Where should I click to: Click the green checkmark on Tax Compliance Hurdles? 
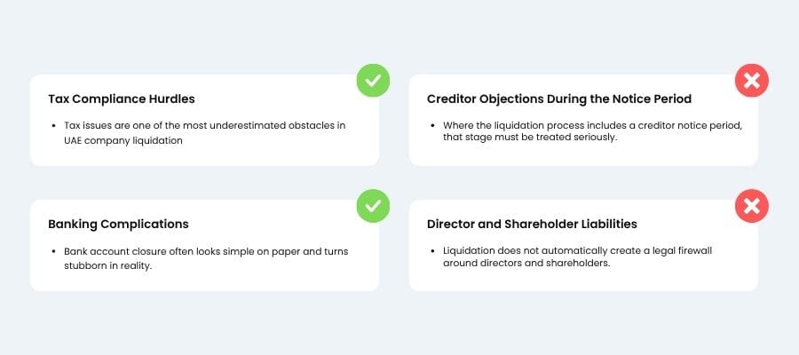coord(374,81)
